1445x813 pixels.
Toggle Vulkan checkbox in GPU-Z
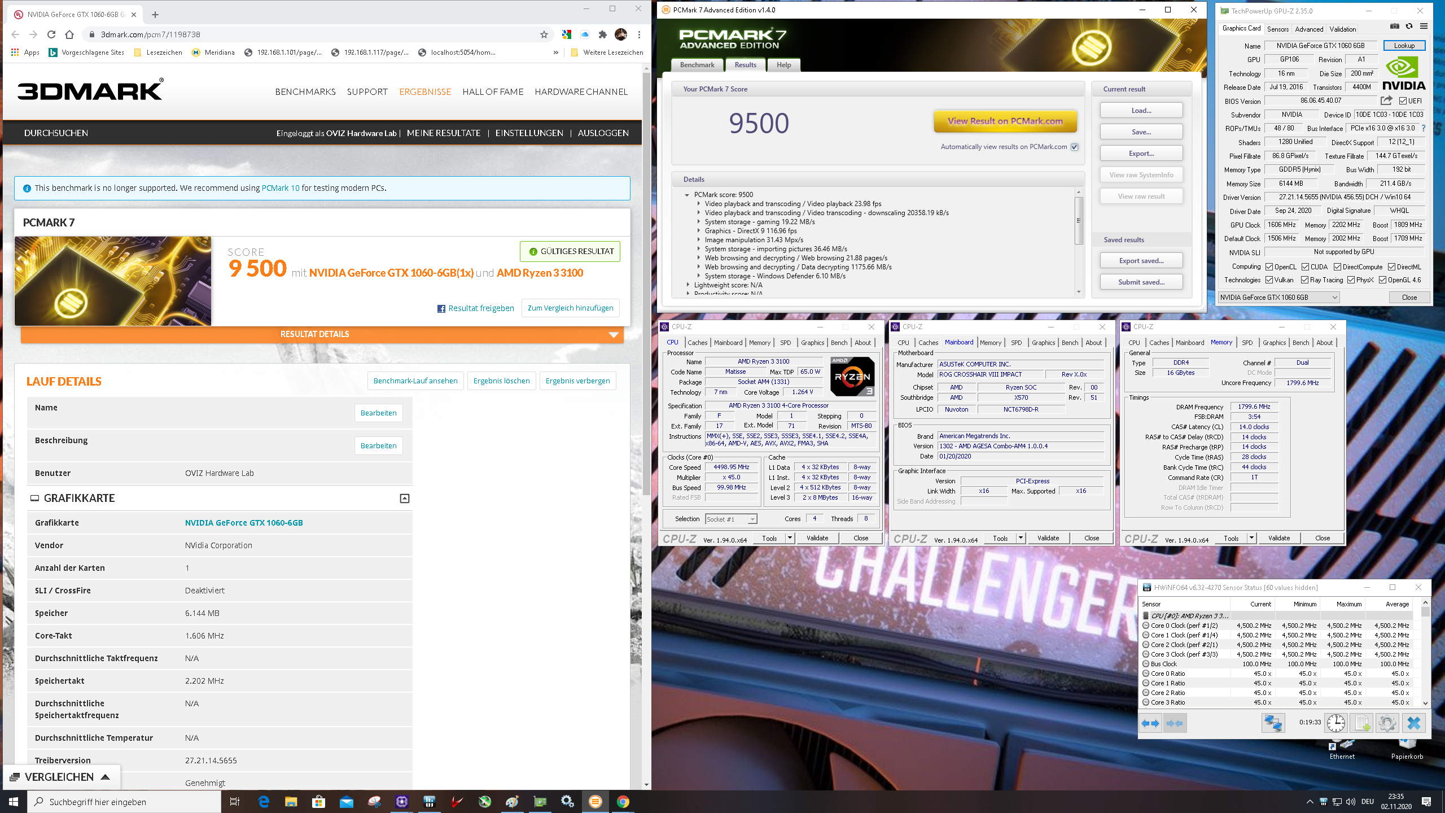1269,280
